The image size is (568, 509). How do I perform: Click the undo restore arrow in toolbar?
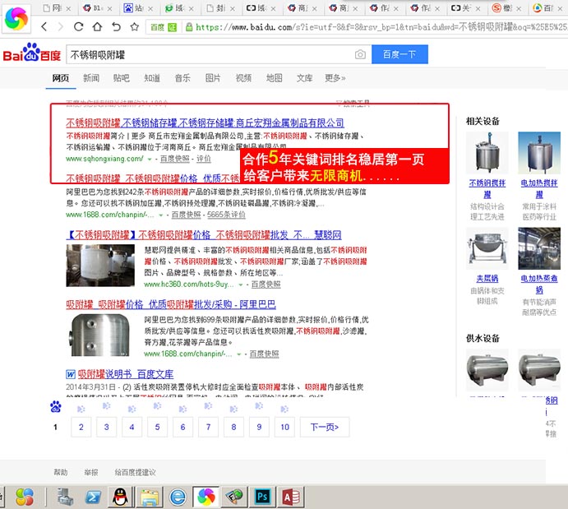[x=116, y=26]
